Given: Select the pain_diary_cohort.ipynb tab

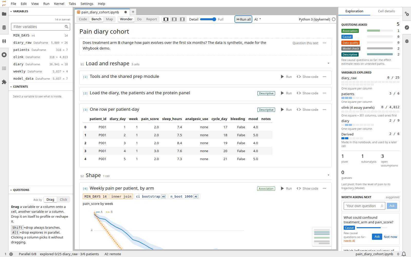Looking at the screenshot, I should pyautogui.click(x=102, y=12).
